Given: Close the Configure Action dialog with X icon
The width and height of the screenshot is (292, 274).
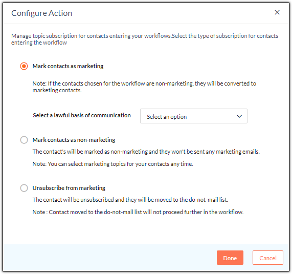Looking at the screenshot, I should (x=277, y=12).
